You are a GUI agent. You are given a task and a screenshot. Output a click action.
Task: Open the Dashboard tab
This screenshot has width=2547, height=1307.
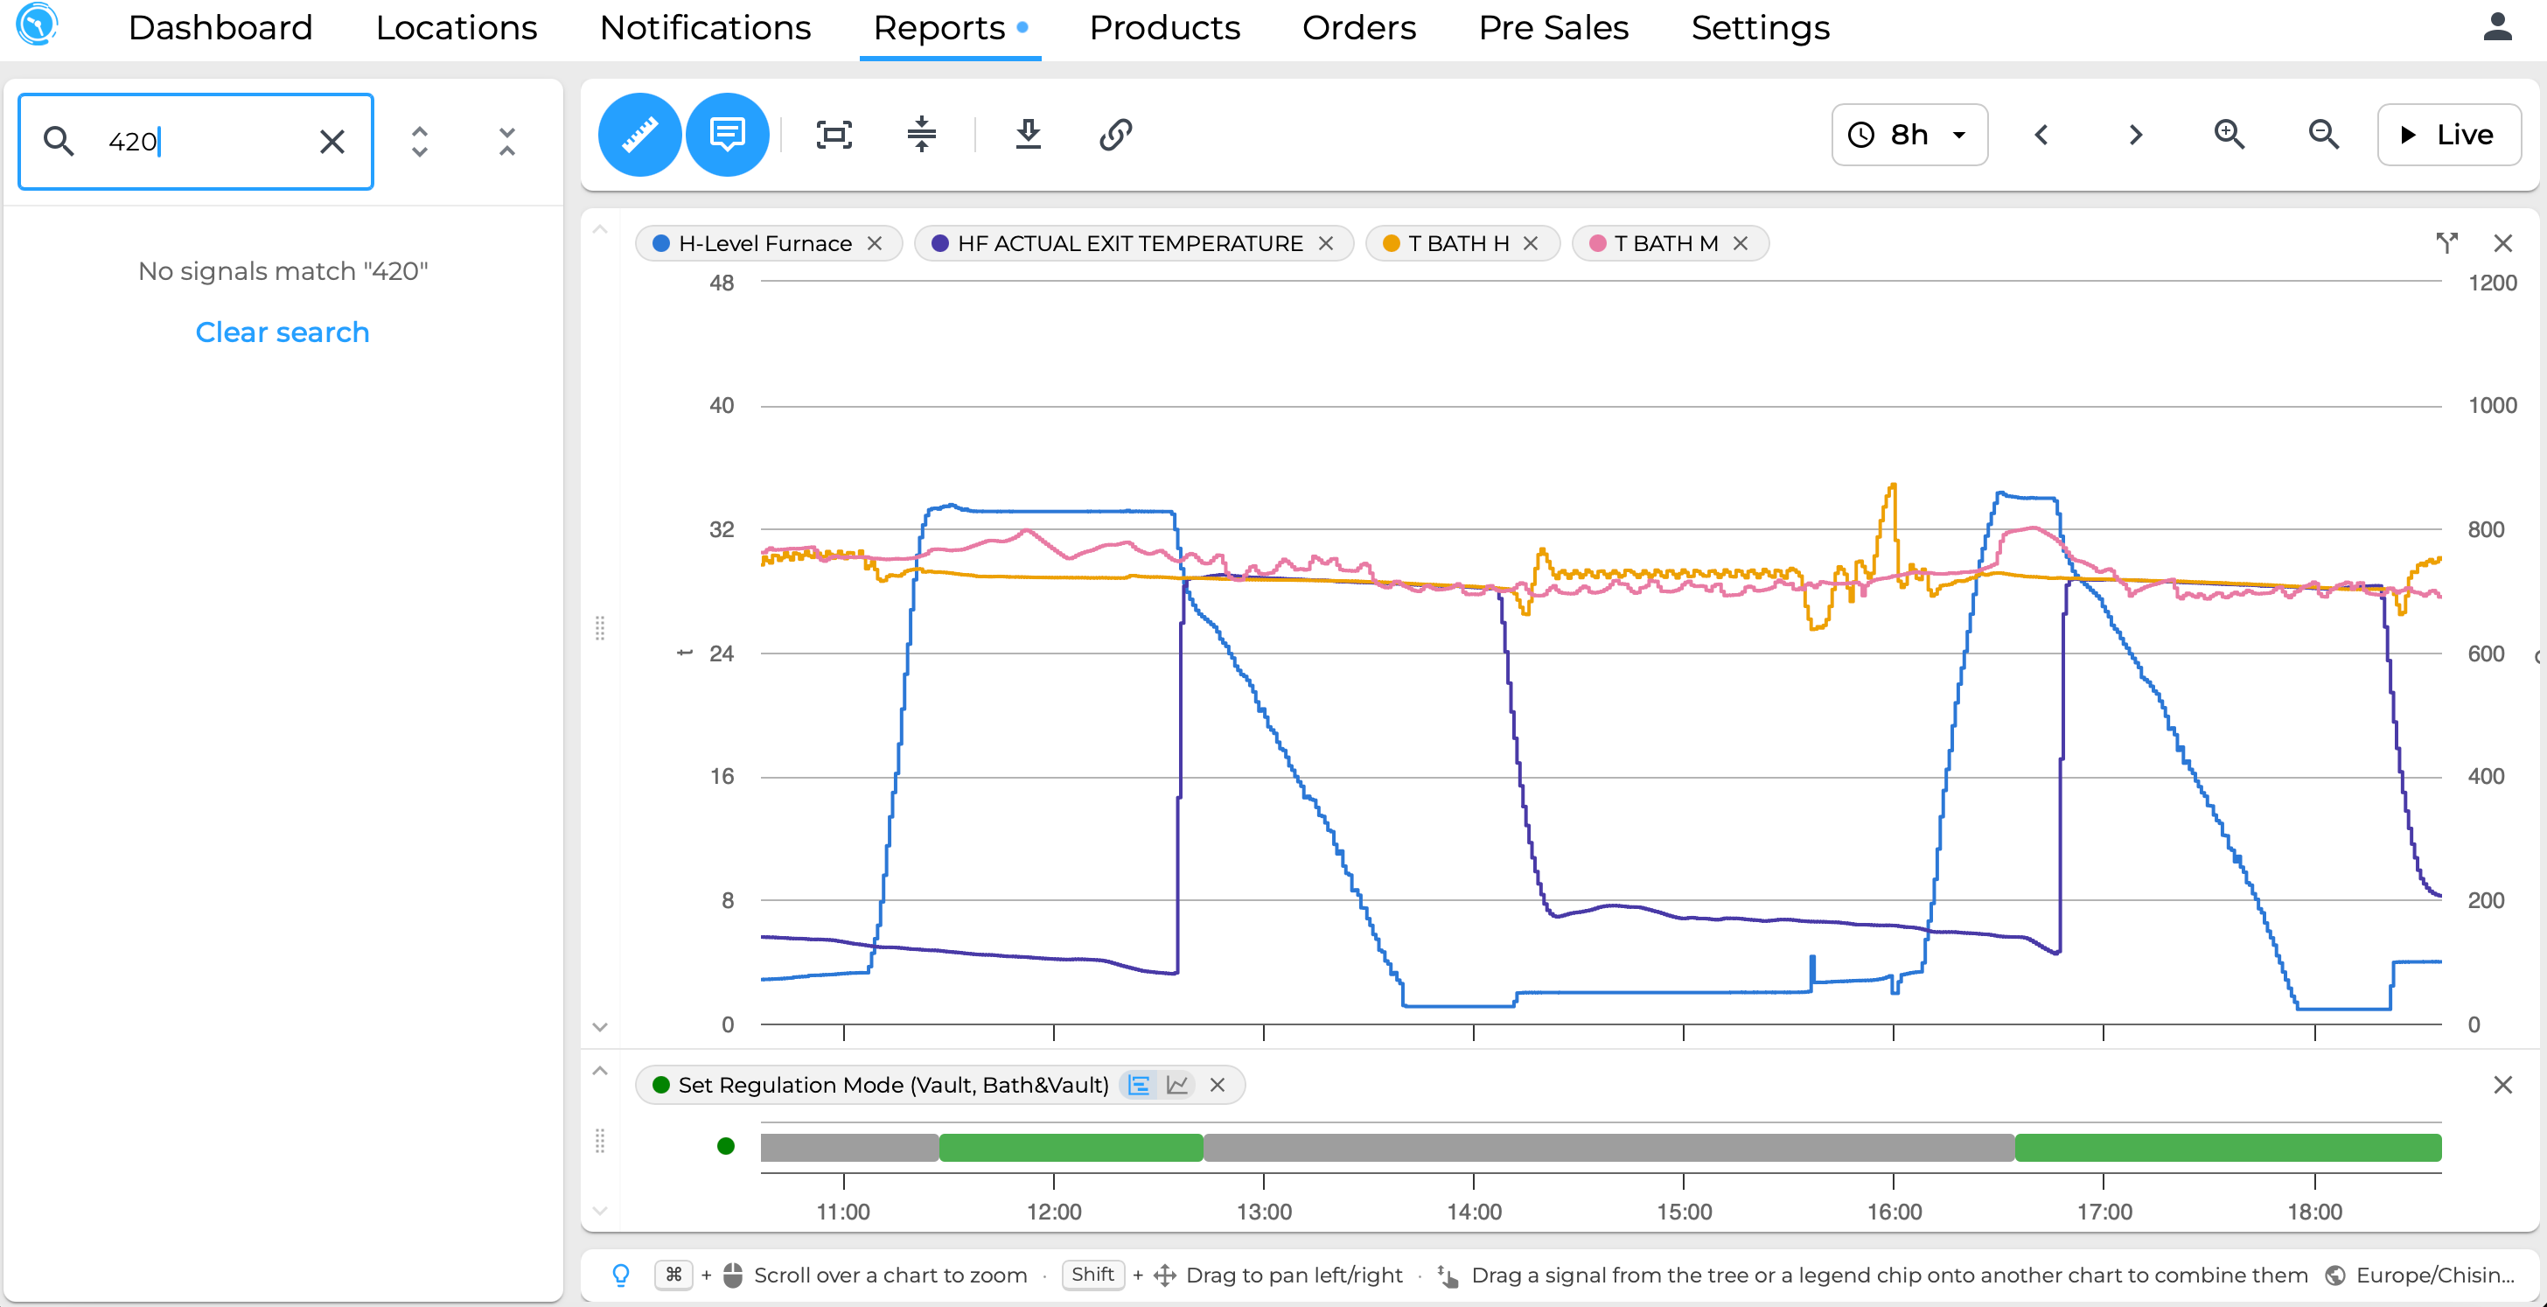(x=220, y=28)
